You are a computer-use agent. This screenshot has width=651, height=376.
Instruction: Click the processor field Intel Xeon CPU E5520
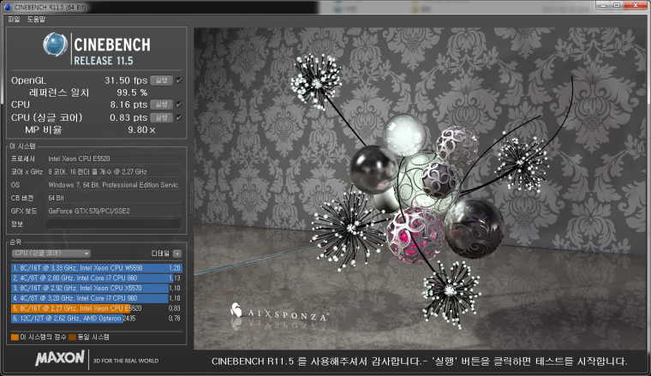(113, 158)
